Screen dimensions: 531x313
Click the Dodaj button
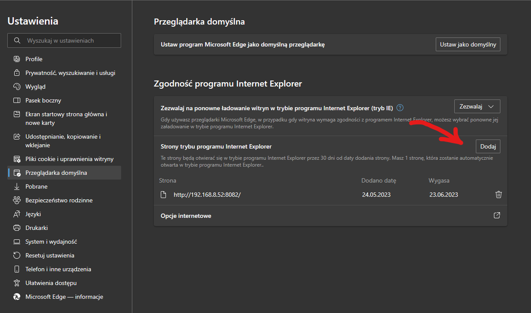488,146
